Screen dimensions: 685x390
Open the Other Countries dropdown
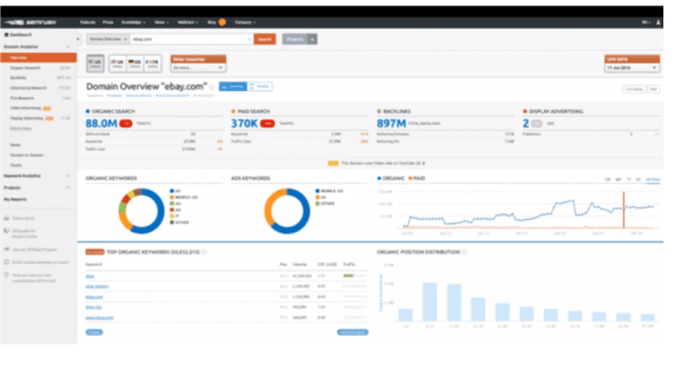[198, 68]
